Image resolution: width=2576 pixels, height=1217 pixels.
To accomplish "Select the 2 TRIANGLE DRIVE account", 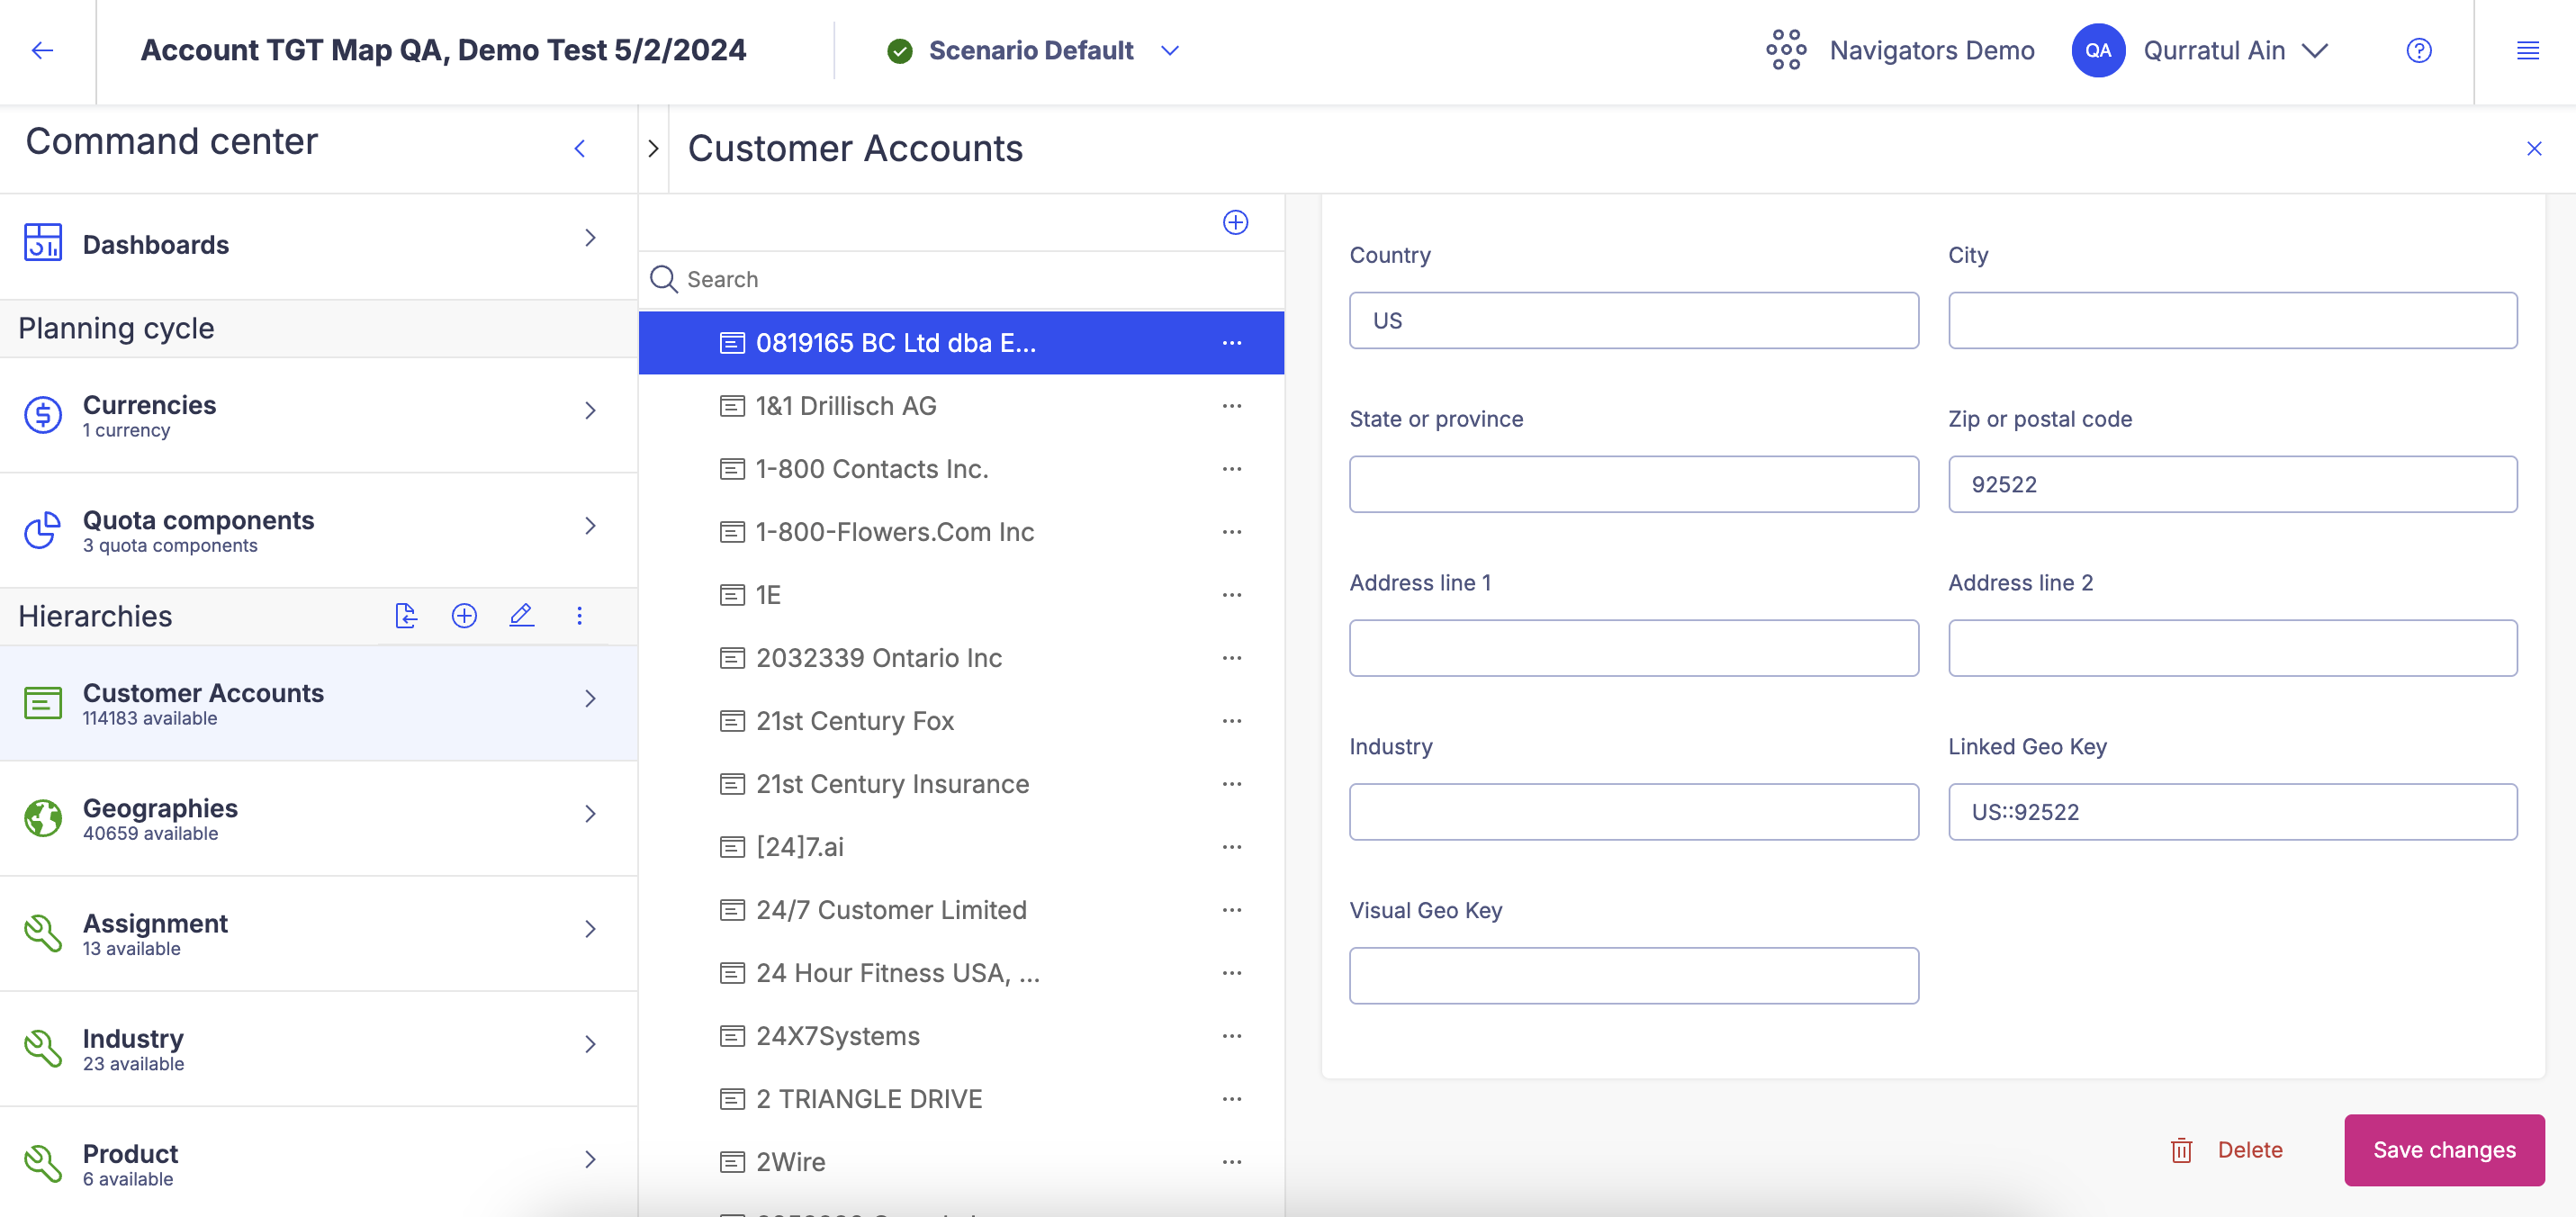I will [x=961, y=1099].
